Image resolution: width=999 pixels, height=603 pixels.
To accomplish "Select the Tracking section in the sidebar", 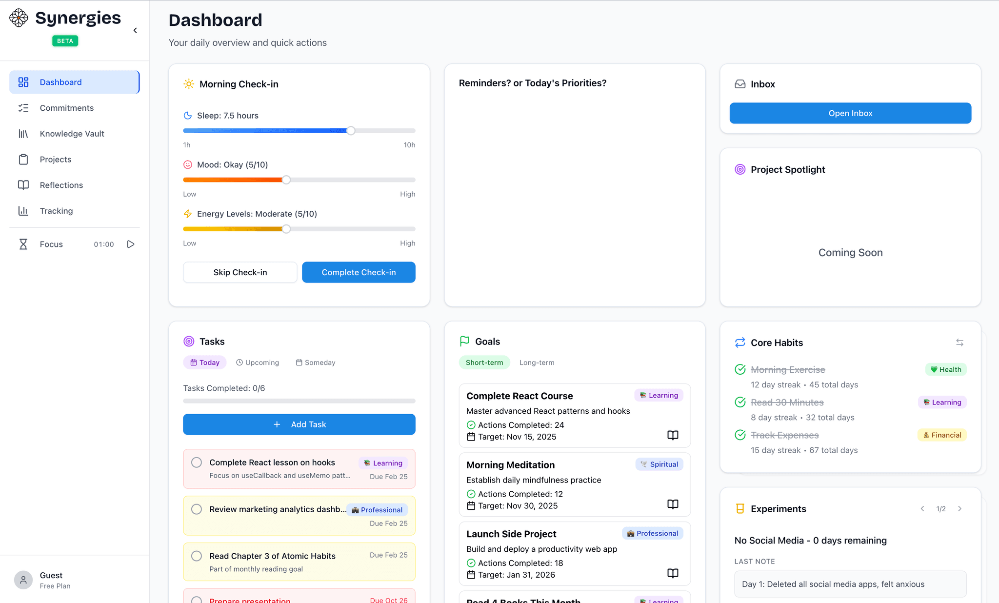I will point(56,211).
